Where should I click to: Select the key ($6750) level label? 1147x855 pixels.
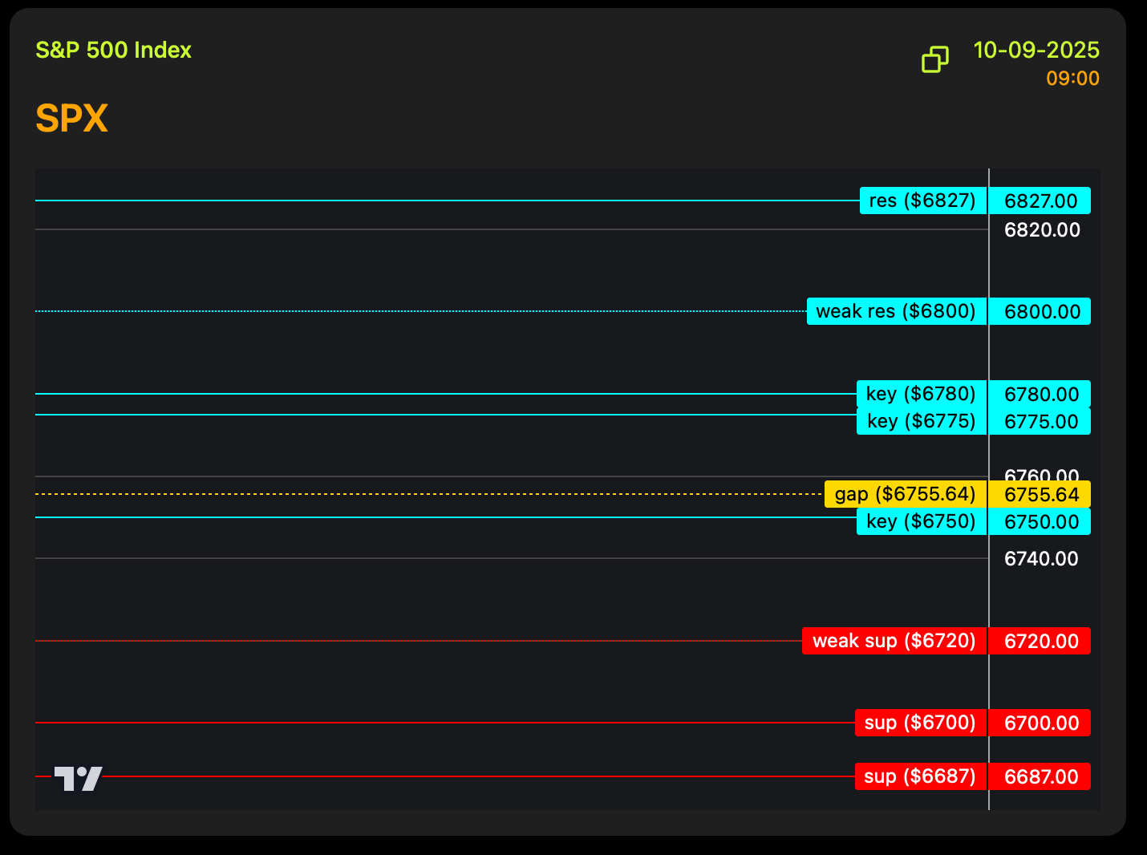(921, 521)
